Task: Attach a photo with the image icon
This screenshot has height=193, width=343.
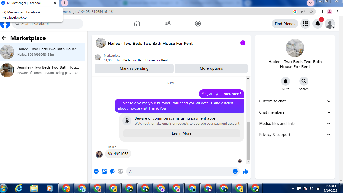Action: pyautogui.click(x=104, y=171)
